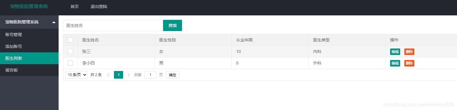This screenshot has width=457, height=110.
Task: Click the 确定 button in pagination
Action: 173,75
